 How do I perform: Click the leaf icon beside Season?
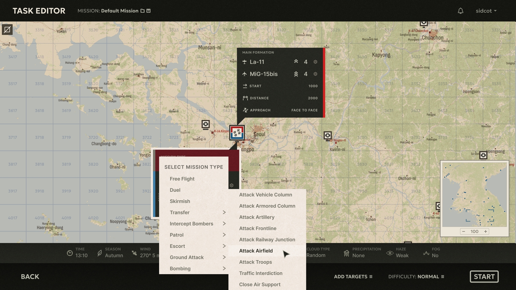(100, 253)
